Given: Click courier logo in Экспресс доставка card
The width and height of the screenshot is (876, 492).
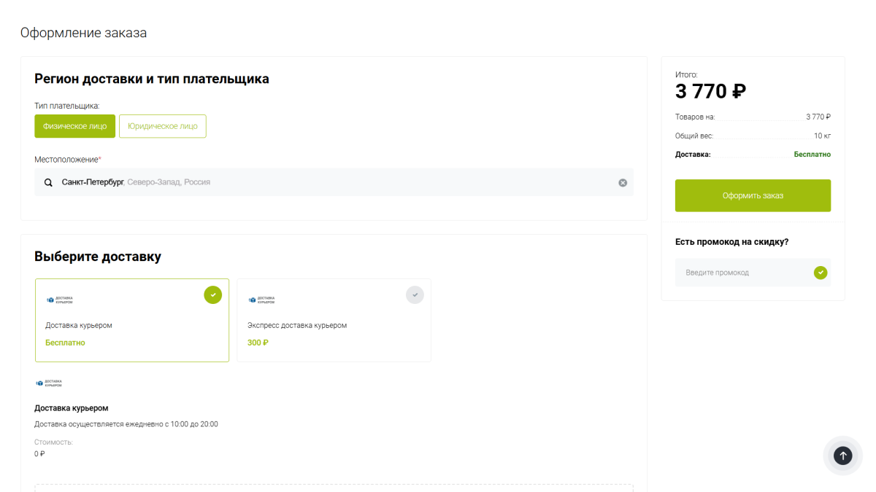Looking at the screenshot, I should pyautogui.click(x=261, y=300).
